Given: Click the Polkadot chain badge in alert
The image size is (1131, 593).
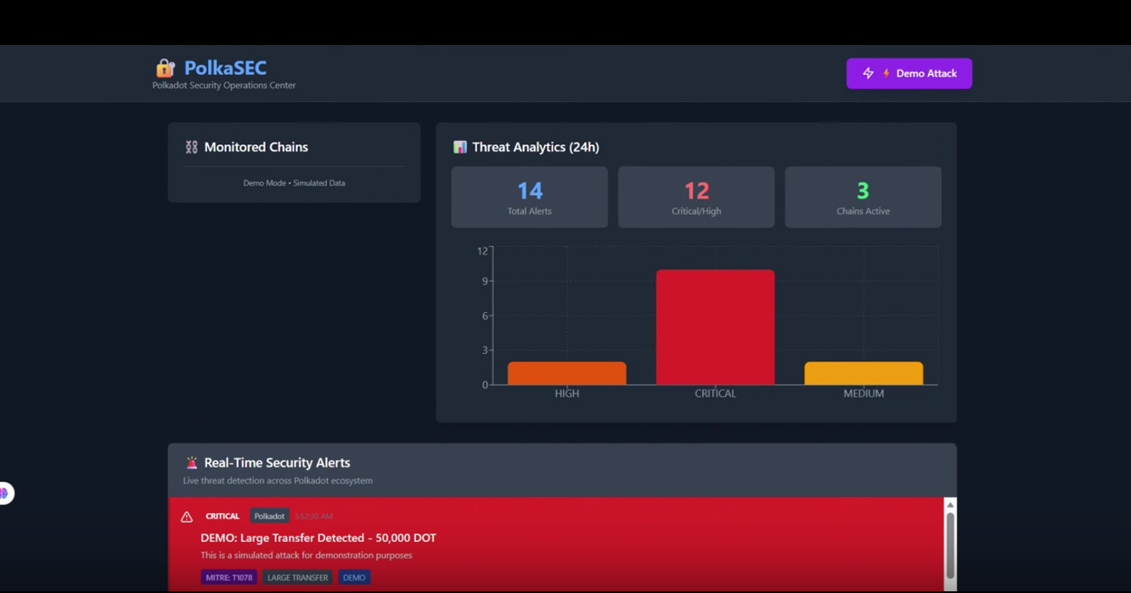Looking at the screenshot, I should pyautogui.click(x=269, y=517).
